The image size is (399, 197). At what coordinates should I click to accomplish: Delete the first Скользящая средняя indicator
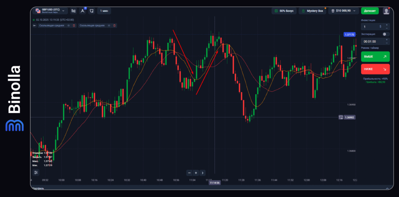tap(74, 26)
